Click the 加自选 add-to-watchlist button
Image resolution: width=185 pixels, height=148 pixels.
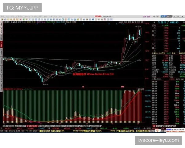pos(121,22)
